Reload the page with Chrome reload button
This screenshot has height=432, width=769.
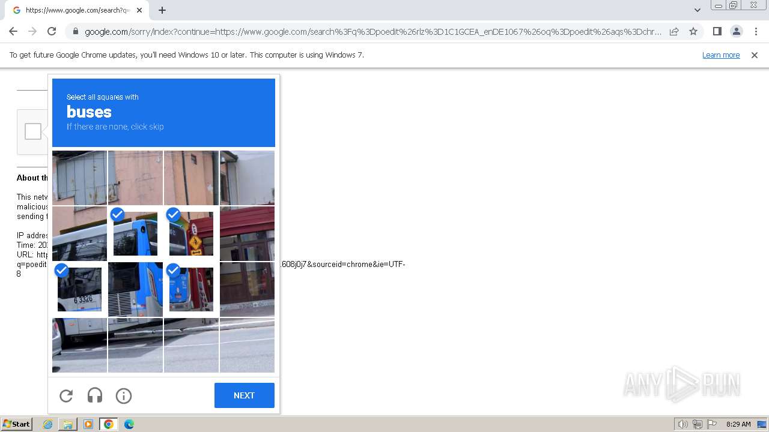pyautogui.click(x=52, y=31)
